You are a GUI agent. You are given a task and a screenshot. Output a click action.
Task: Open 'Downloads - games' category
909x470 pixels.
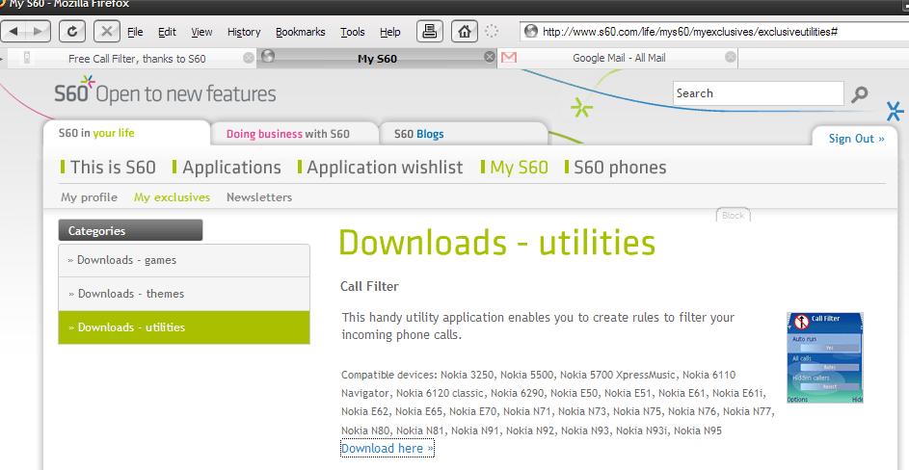tap(126, 260)
